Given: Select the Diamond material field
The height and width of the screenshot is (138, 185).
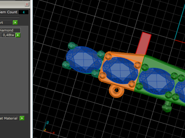Looking at the screenshot, I should coord(10,30).
